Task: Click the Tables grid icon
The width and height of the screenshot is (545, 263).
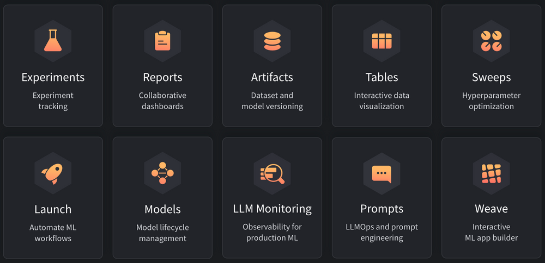Action: tap(381, 41)
